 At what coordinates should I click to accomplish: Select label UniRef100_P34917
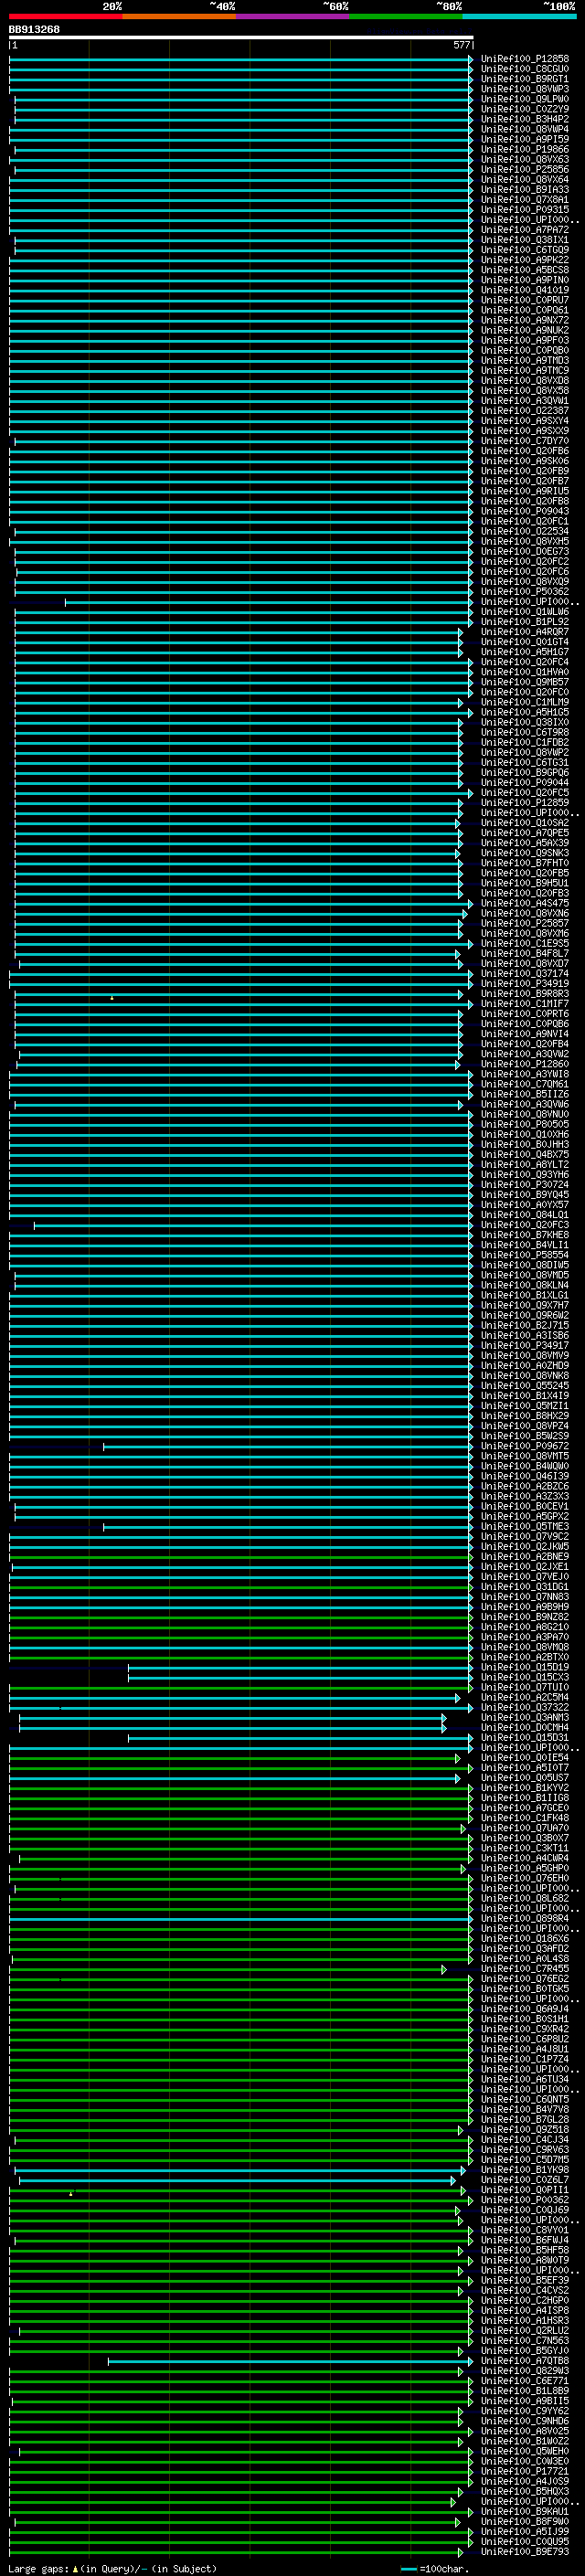[525, 1346]
